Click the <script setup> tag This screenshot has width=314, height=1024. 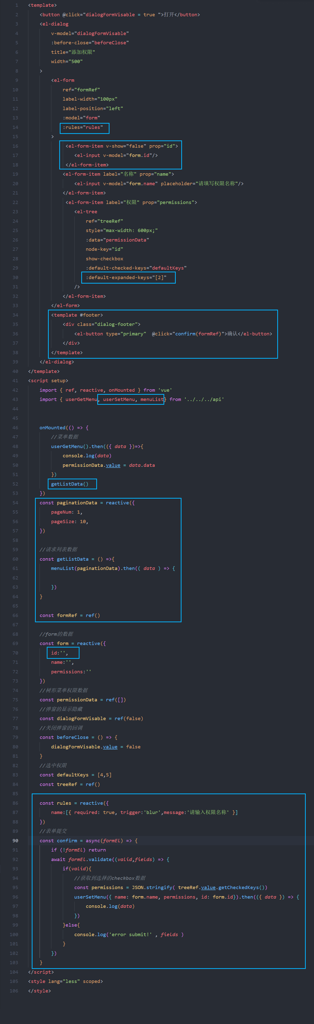tap(48, 381)
